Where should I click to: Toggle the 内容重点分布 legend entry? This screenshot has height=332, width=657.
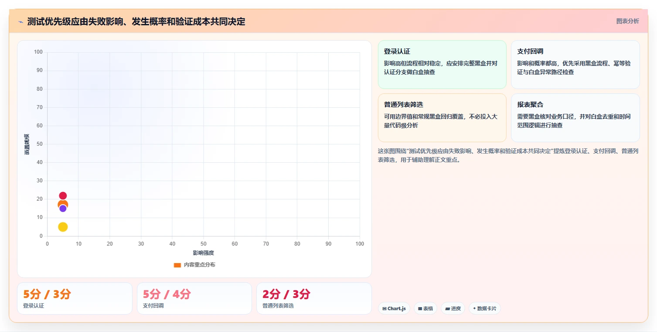pos(194,265)
